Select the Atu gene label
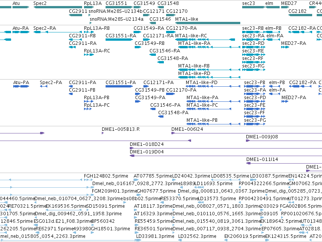 (x=16, y=3)
